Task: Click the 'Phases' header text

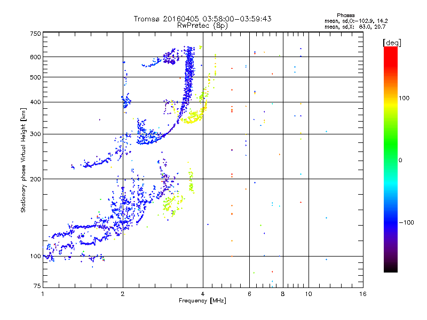Action: (x=345, y=15)
